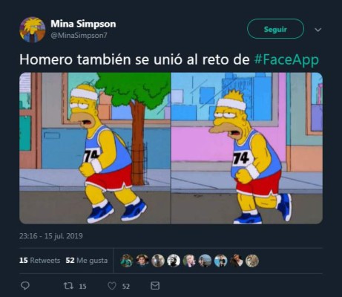
Task: Open the tweet timestamp 23:16 - 15 jul. 2019
Action: point(51,236)
